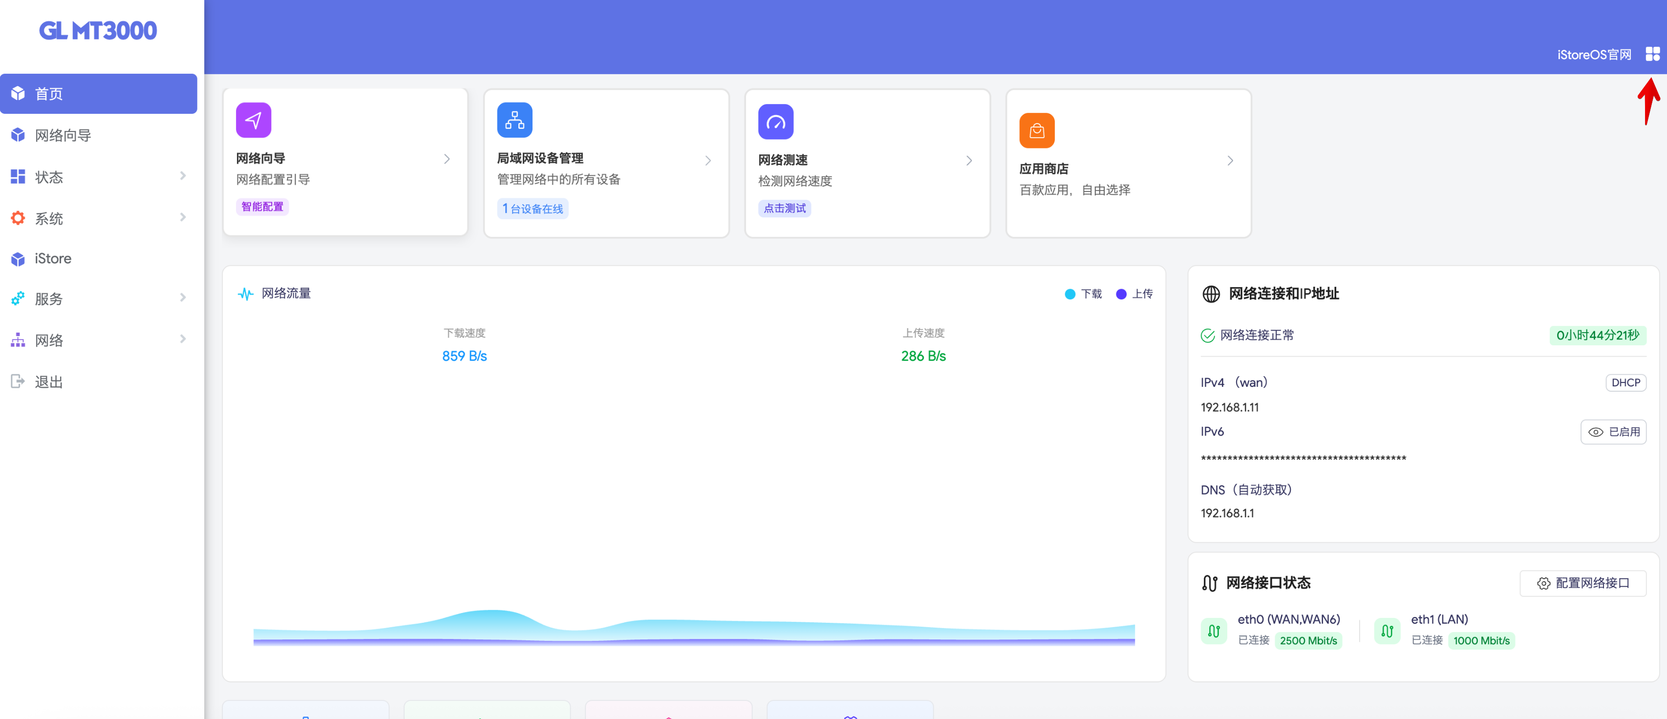Click the eth1 (LAN) green port icon

click(1387, 630)
